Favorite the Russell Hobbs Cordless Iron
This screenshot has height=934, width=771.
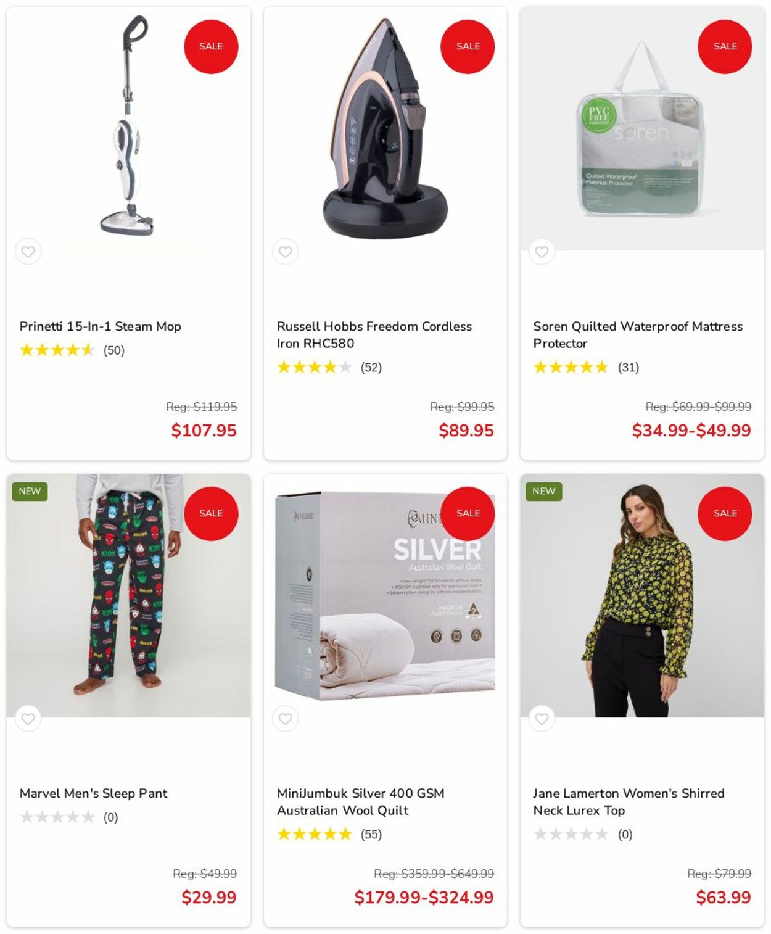click(285, 252)
